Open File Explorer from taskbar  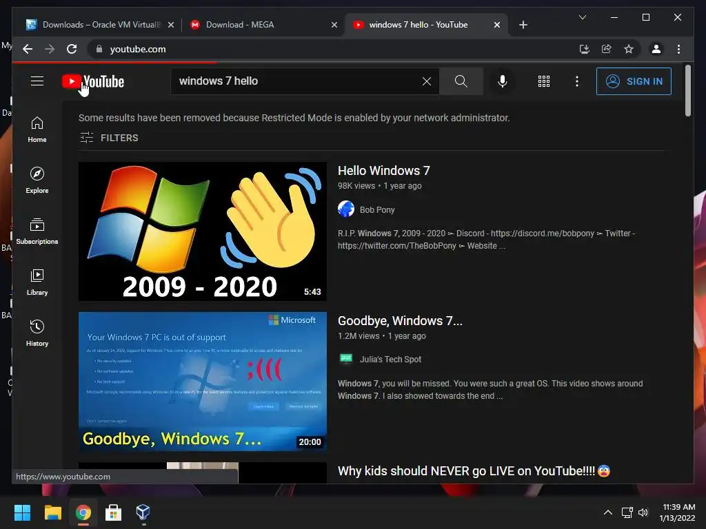coord(52,512)
